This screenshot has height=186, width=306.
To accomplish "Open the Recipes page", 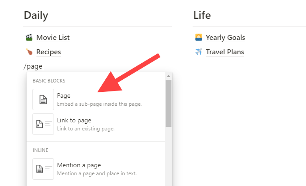I will tap(48, 52).
